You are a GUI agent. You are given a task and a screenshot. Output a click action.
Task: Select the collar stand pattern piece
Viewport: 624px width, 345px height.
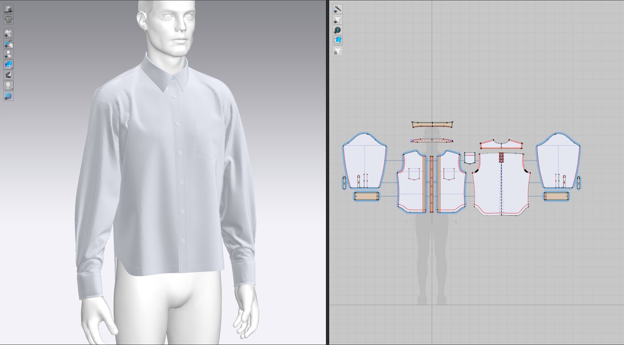(432, 141)
